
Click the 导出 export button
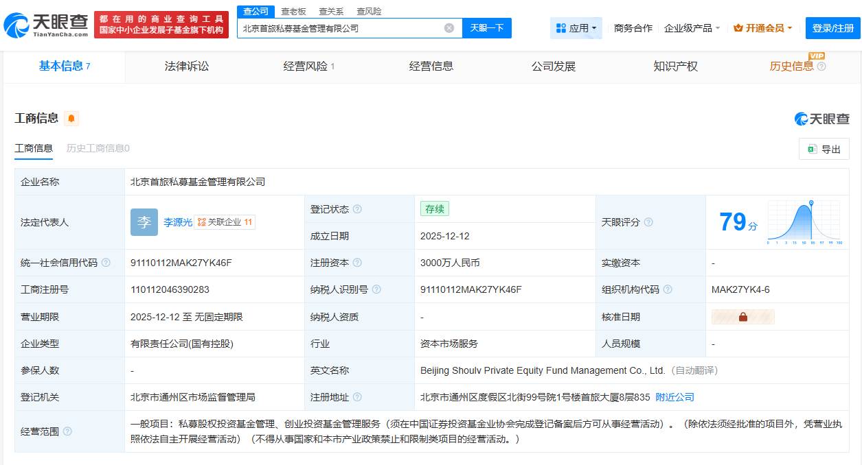click(x=824, y=149)
